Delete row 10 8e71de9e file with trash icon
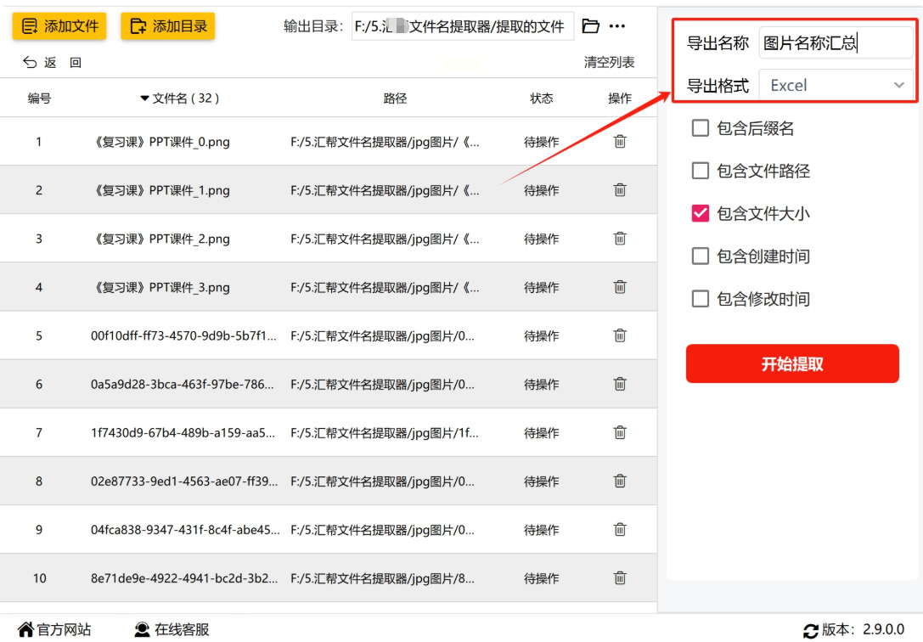923x642 pixels. click(620, 577)
